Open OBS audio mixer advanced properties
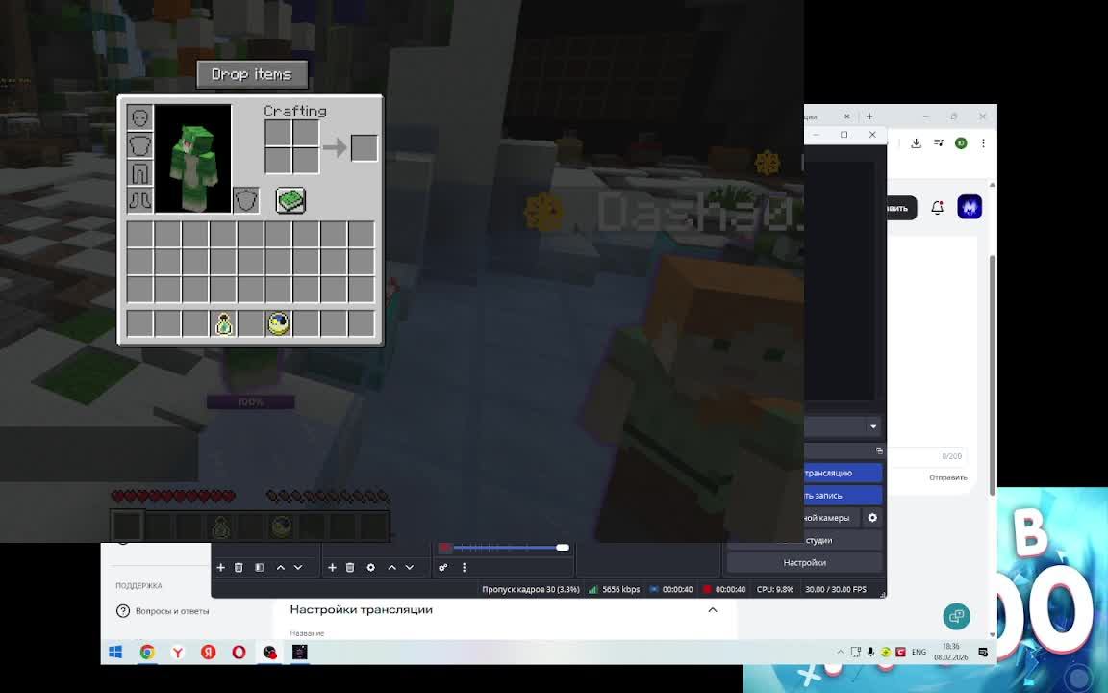The image size is (1108, 693). coord(443,567)
